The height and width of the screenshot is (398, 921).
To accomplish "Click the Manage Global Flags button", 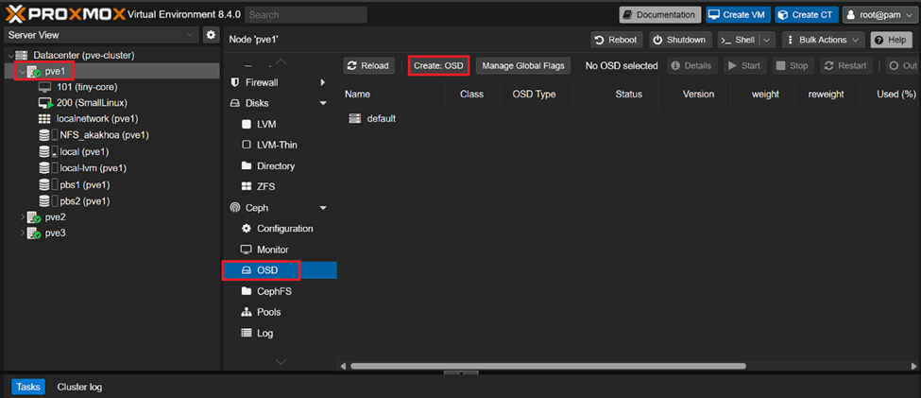I will point(523,66).
